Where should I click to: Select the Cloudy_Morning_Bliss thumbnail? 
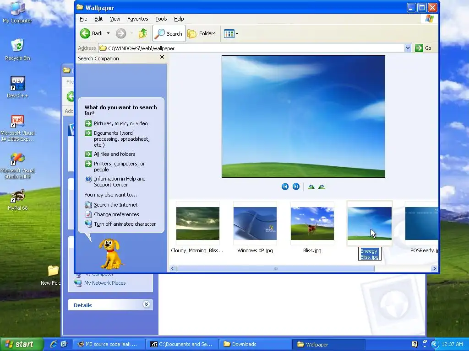(198, 223)
